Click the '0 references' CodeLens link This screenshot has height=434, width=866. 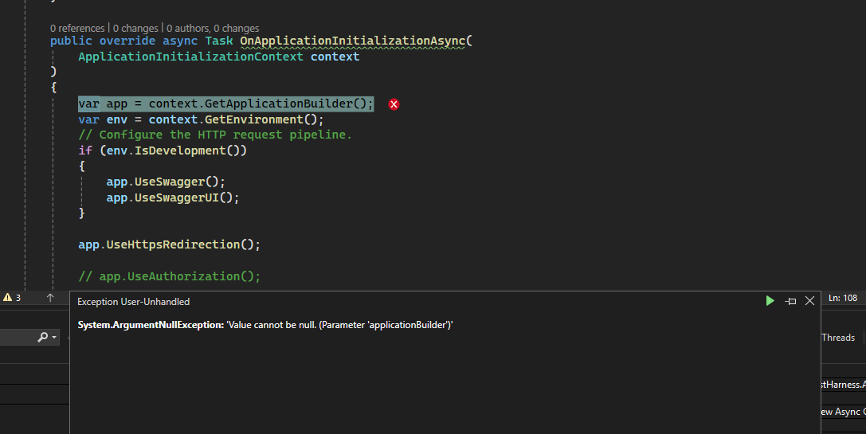[x=77, y=28]
